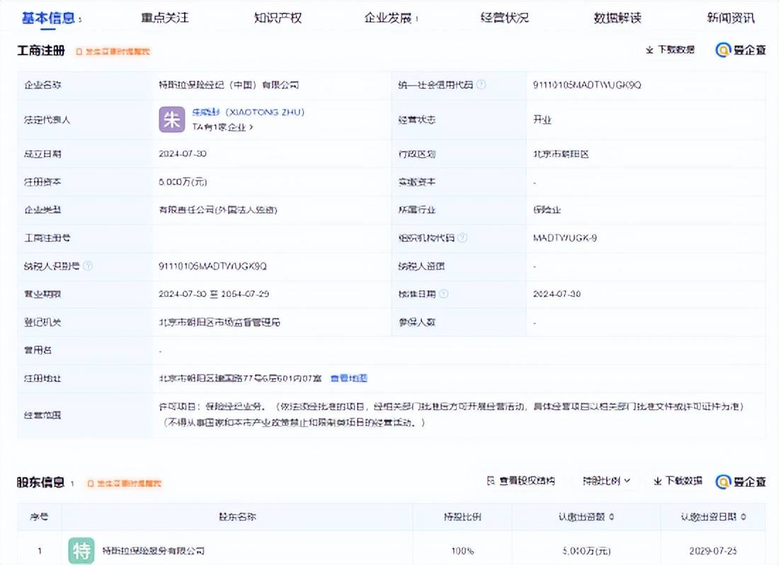Click orange alert link beside 股东信息
This screenshot has height=565, width=779.
(125, 483)
